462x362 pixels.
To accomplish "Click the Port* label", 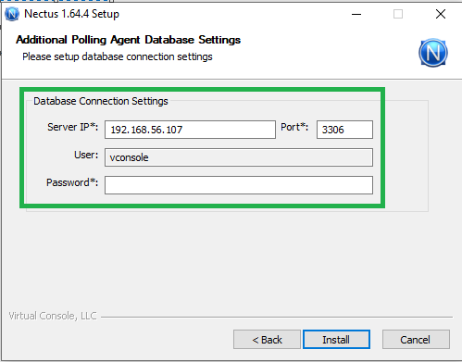I will click(x=294, y=127).
